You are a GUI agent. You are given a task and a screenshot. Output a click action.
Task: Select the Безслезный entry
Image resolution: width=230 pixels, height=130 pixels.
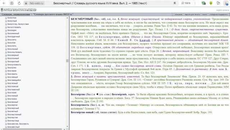click(x=13, y=83)
